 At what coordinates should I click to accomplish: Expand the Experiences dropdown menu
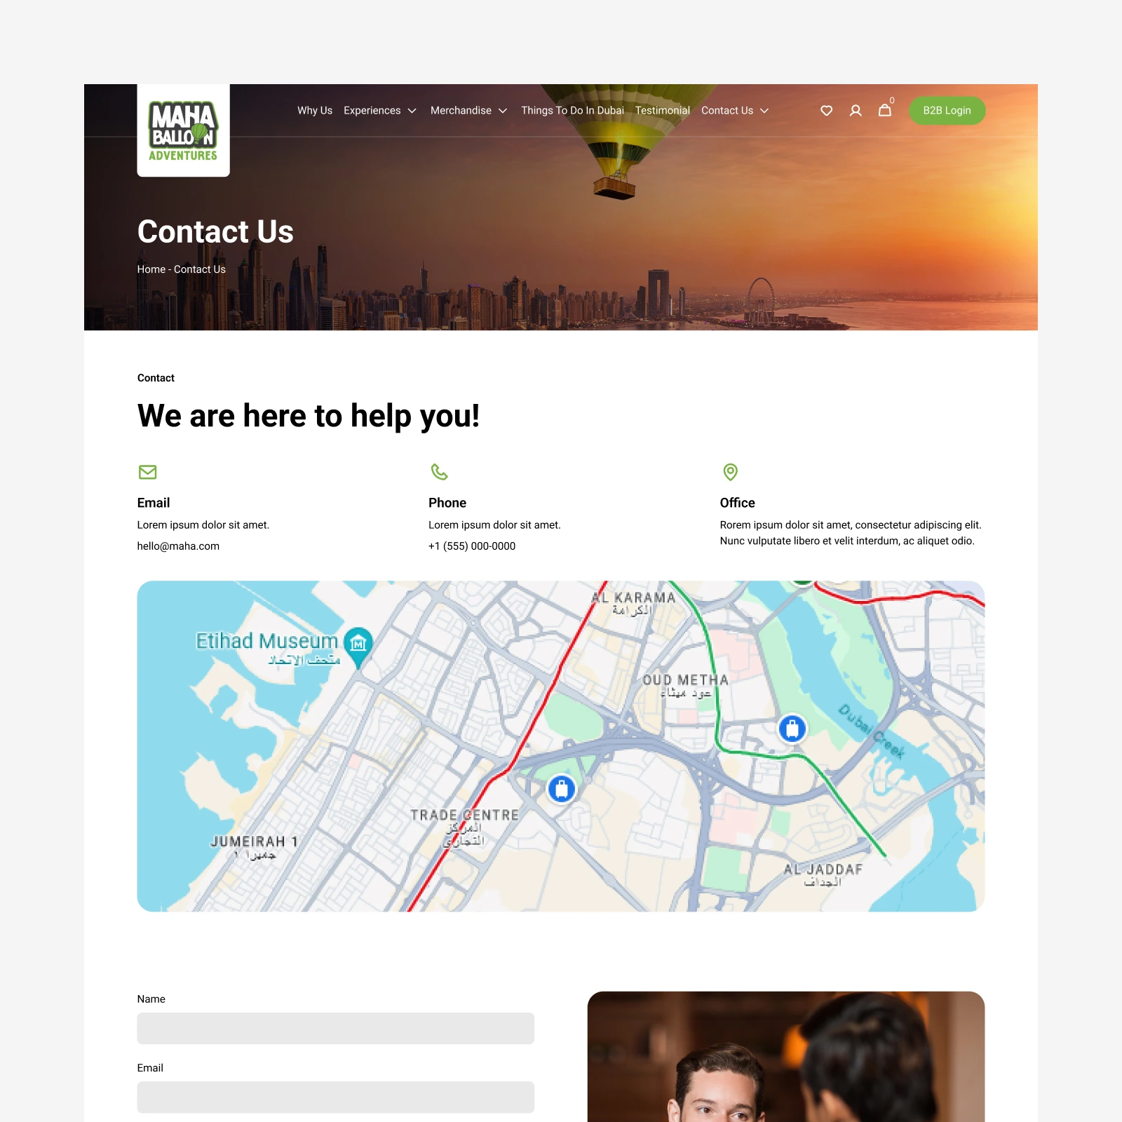(379, 111)
